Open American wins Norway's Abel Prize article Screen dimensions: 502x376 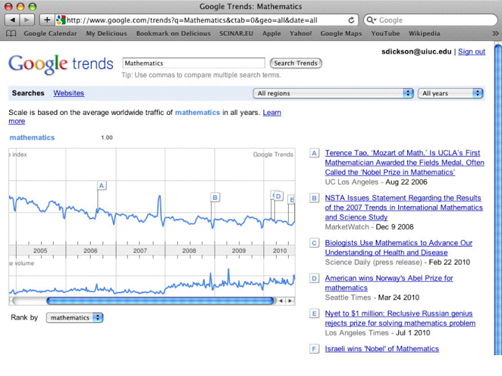pyautogui.click(x=389, y=283)
